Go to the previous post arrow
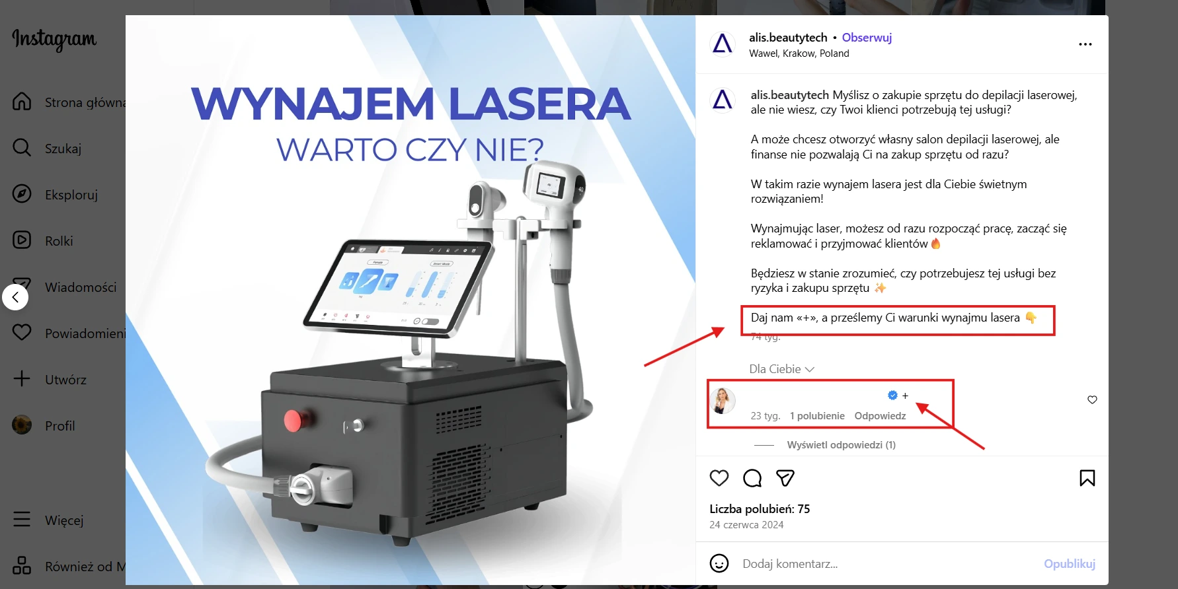 click(x=15, y=297)
